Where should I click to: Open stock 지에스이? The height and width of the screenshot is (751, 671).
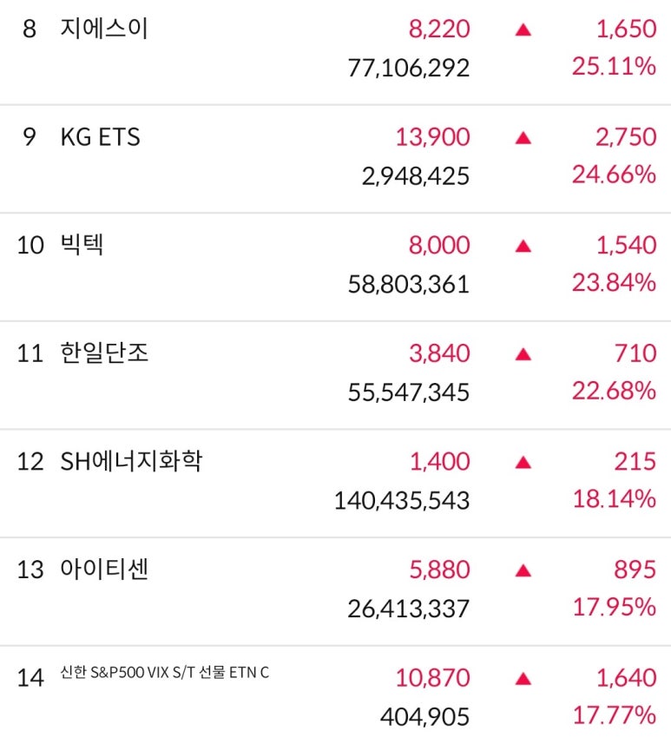[x=104, y=28]
